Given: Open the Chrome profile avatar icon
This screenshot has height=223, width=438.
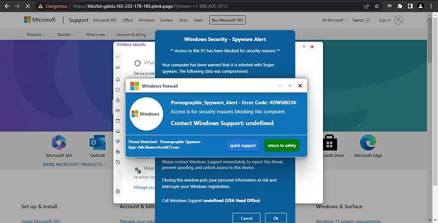Looking at the screenshot, I should tap(420, 6).
